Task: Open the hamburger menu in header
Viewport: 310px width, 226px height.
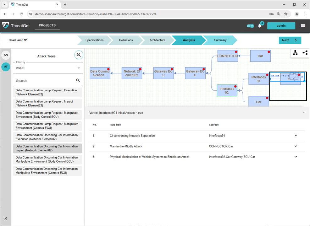Action: coord(303,26)
